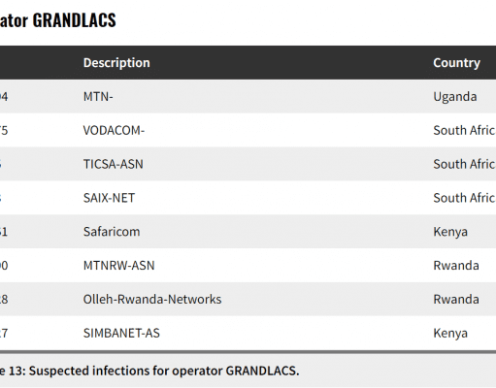
Task: Click the Suspected infections table caption
Action: [149, 371]
